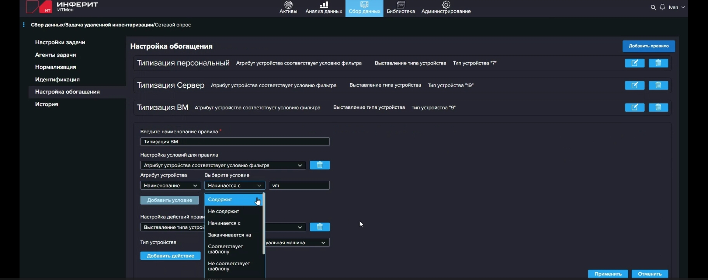Remove the rule condition with trash button

click(320, 165)
